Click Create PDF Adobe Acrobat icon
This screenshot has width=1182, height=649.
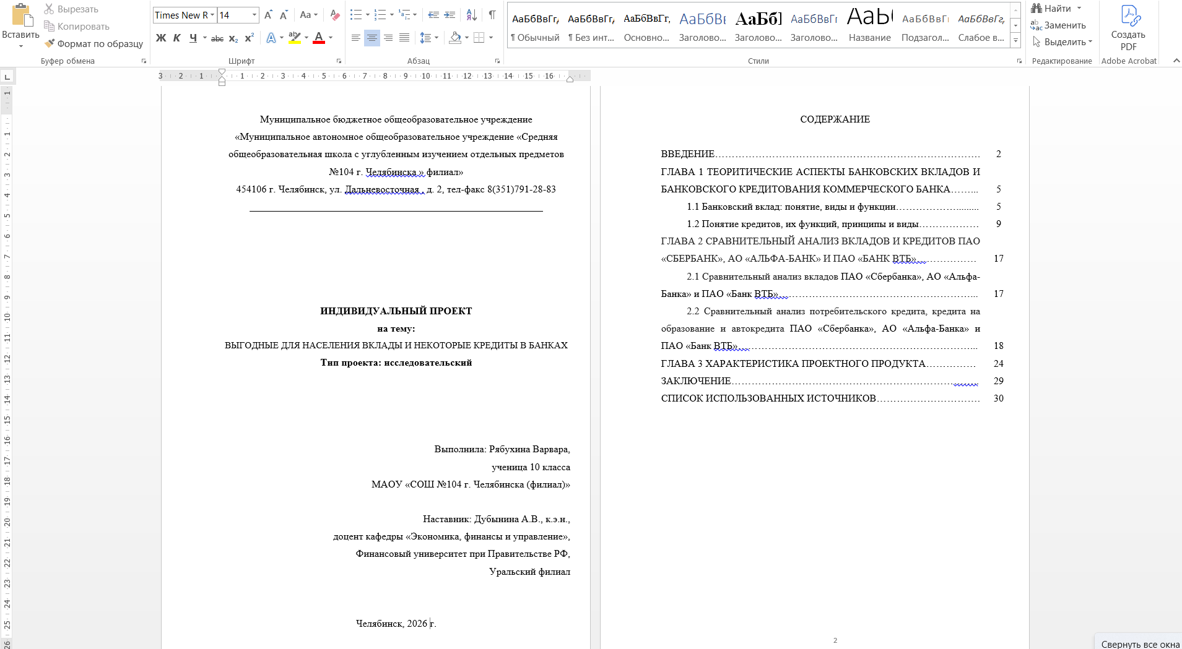click(1128, 28)
